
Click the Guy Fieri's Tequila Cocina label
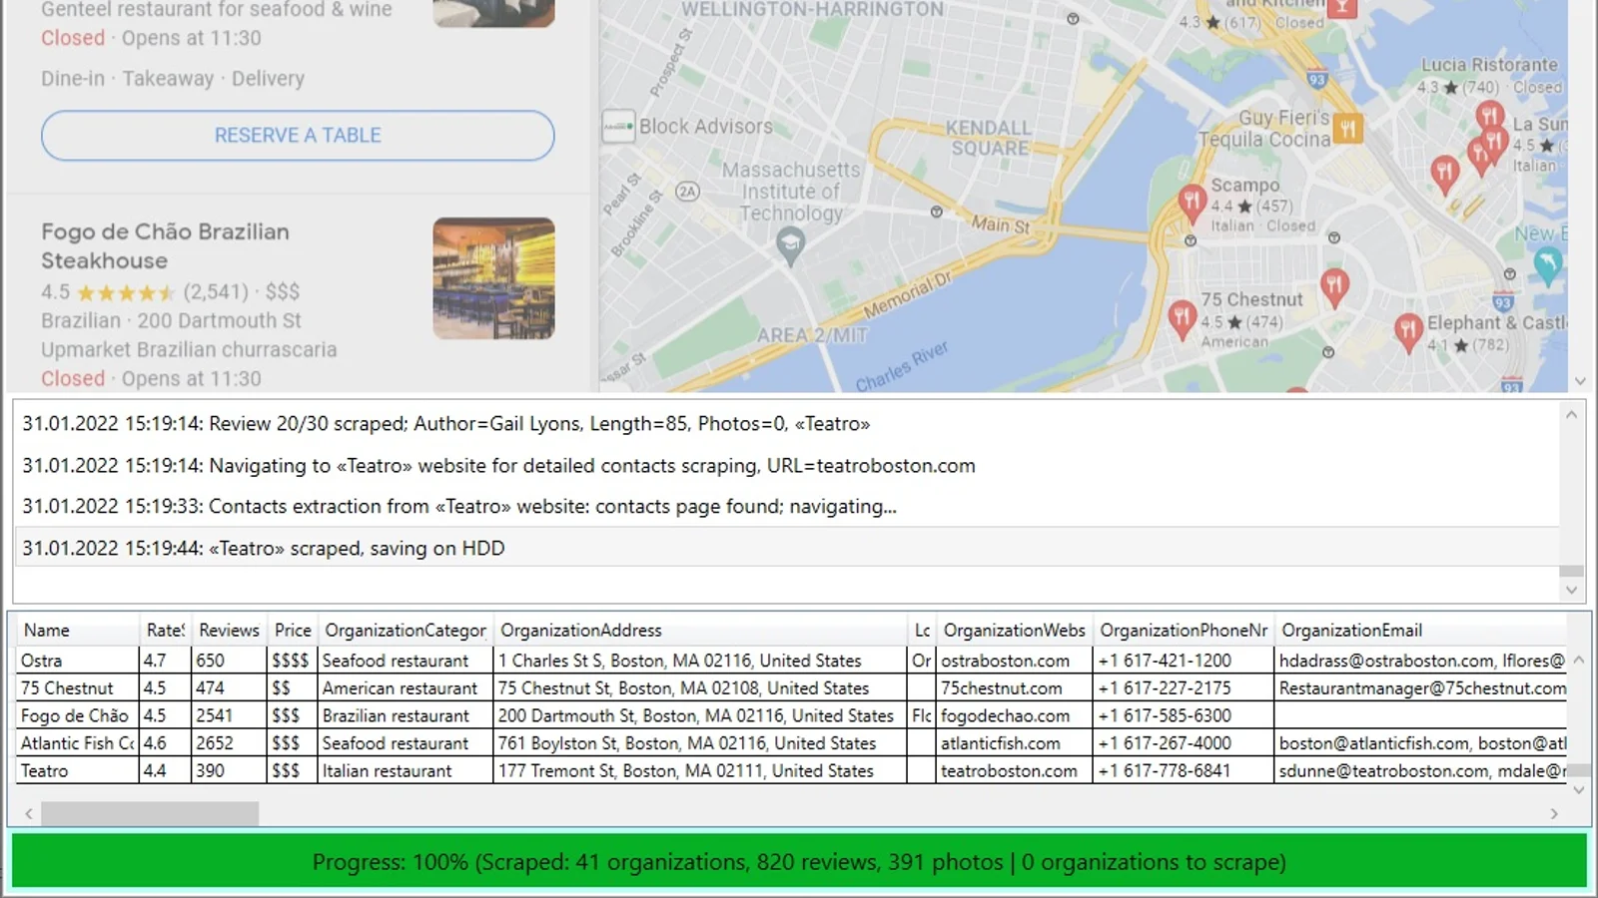(x=1264, y=129)
